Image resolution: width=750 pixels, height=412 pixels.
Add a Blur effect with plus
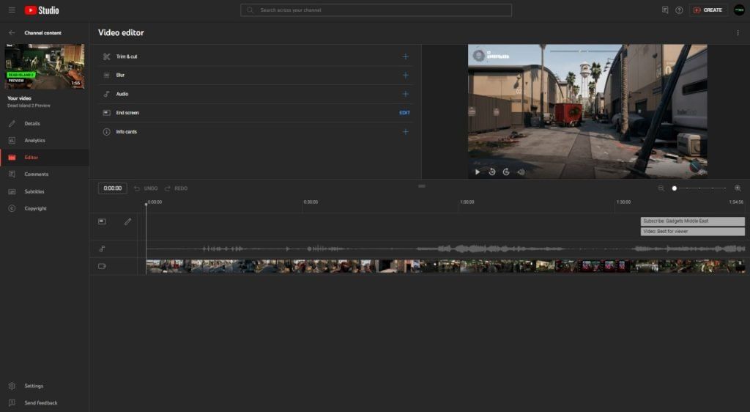click(x=405, y=75)
